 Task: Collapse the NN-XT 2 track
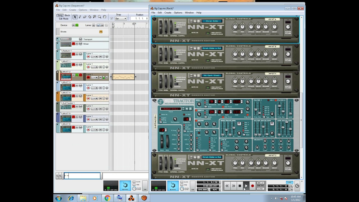[x=57, y=72]
